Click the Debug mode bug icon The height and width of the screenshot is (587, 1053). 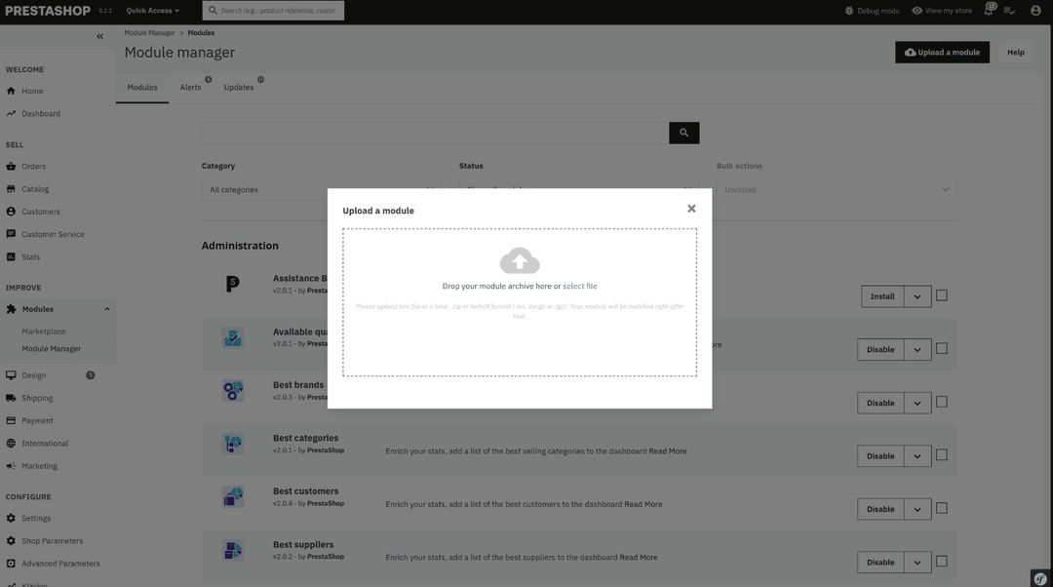click(x=849, y=11)
